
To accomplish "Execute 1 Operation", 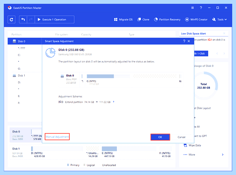I will tap(54, 19).
